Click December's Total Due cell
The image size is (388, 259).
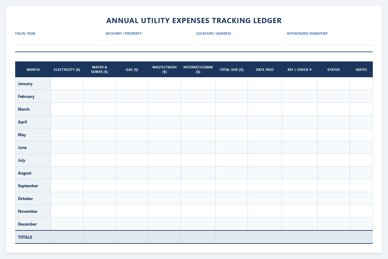(x=232, y=224)
